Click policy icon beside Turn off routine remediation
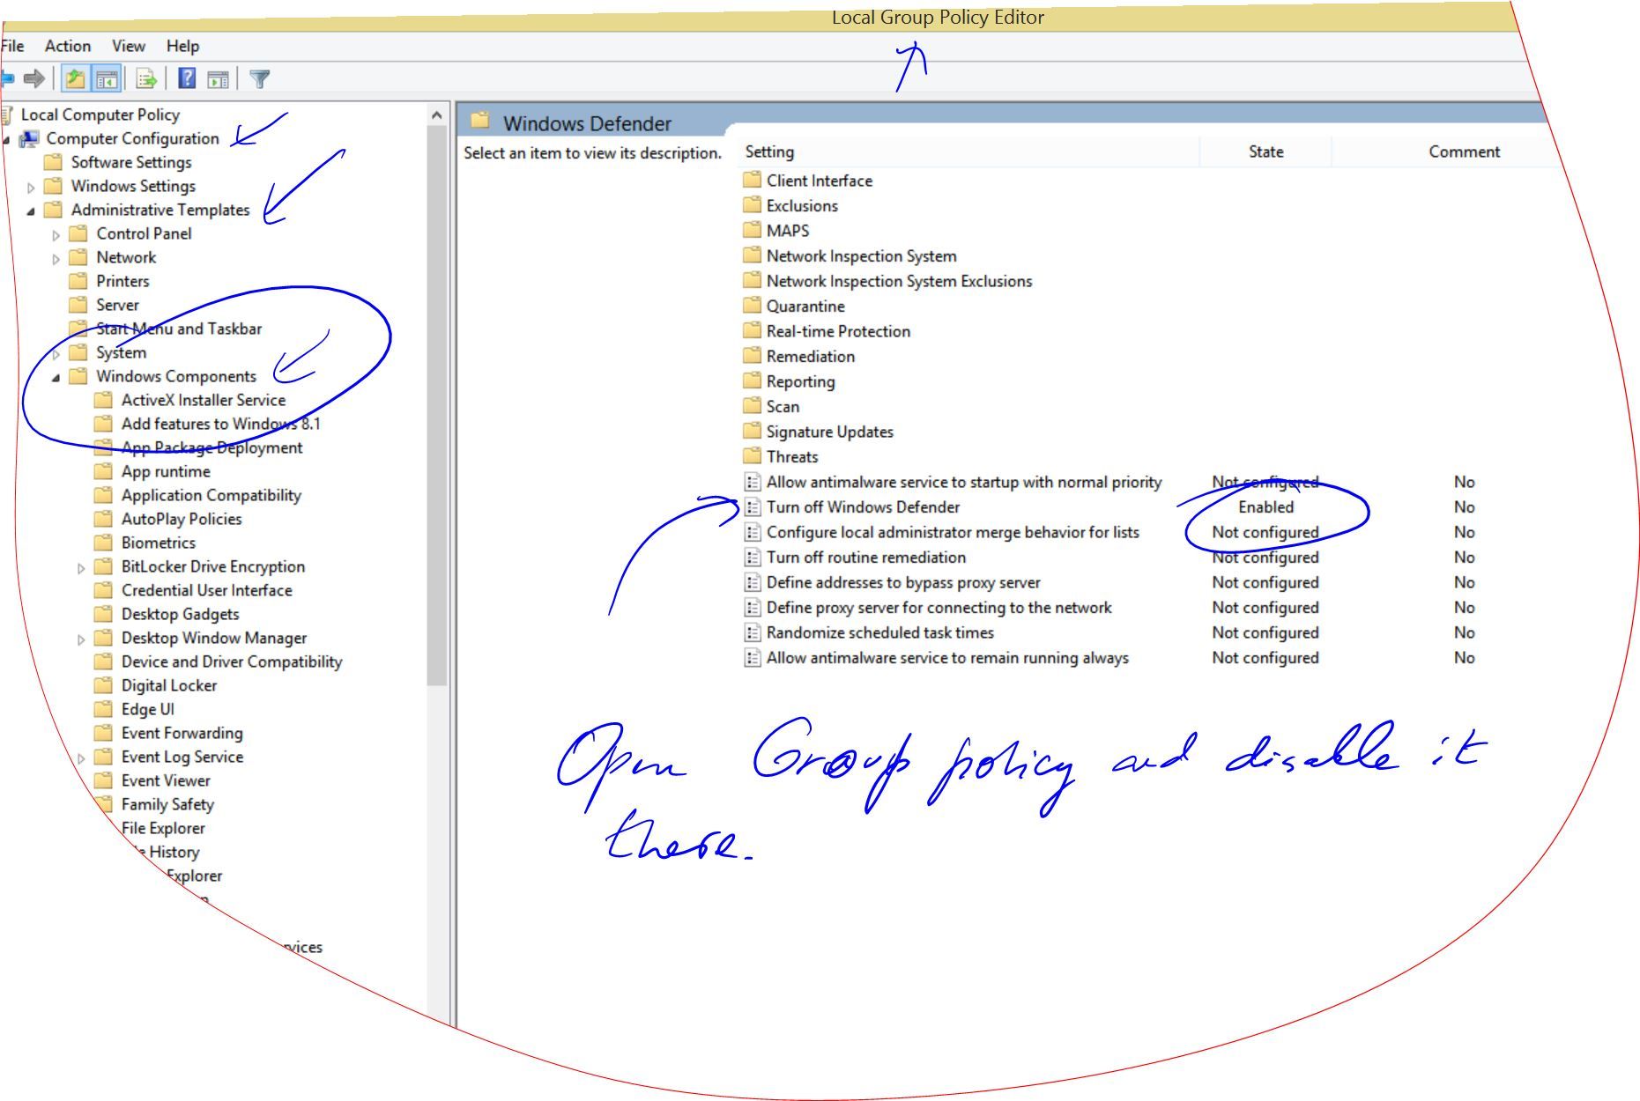The height and width of the screenshot is (1101, 1640). [x=753, y=557]
